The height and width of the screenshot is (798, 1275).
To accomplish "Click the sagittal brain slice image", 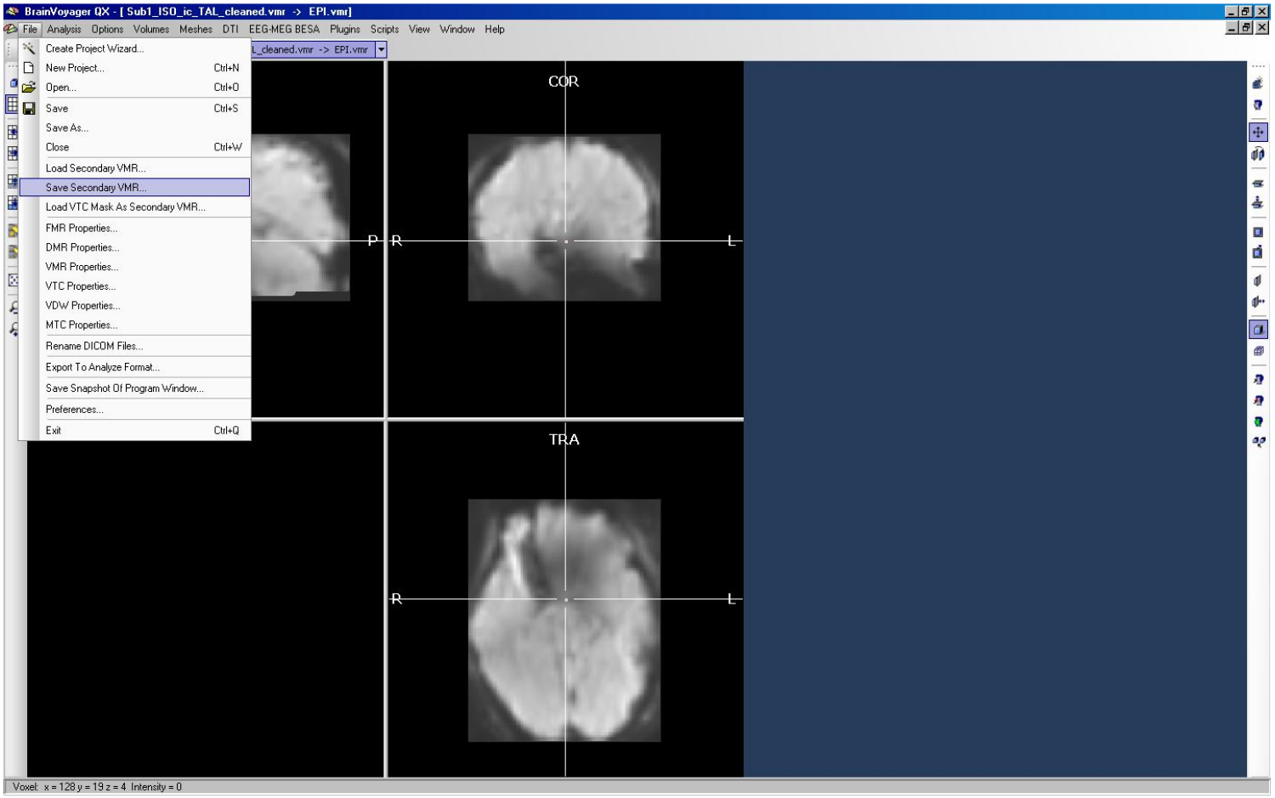I will [x=300, y=218].
